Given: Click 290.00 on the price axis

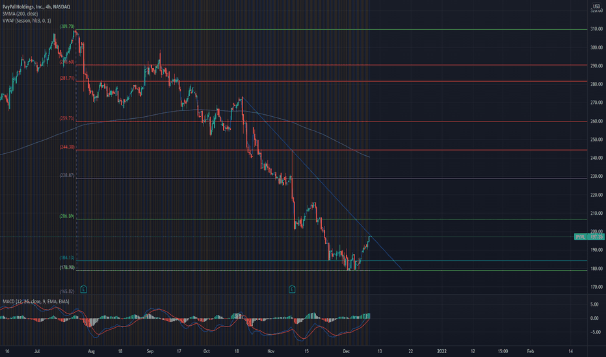Looking at the screenshot, I should coord(596,66).
